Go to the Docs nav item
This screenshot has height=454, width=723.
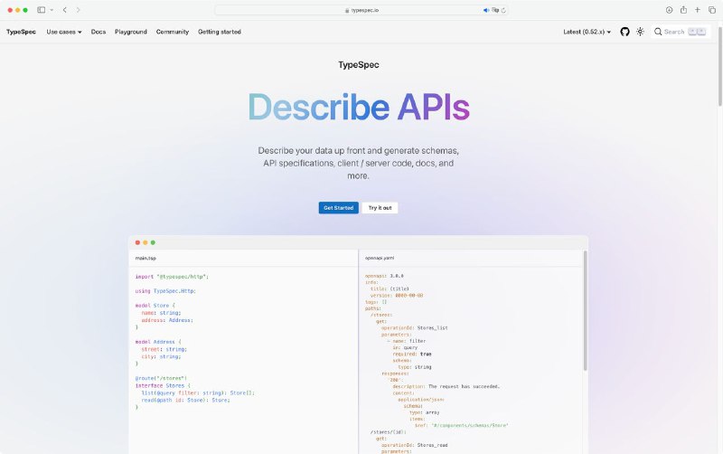coord(99,32)
